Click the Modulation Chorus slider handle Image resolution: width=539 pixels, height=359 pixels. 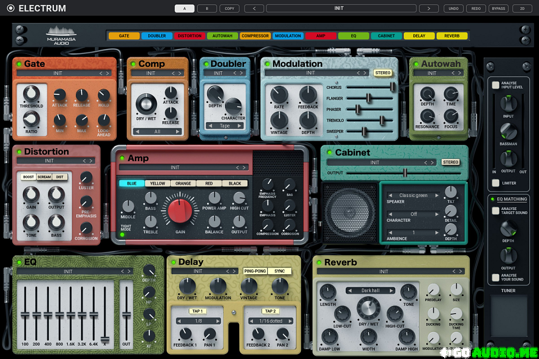[x=392, y=87]
